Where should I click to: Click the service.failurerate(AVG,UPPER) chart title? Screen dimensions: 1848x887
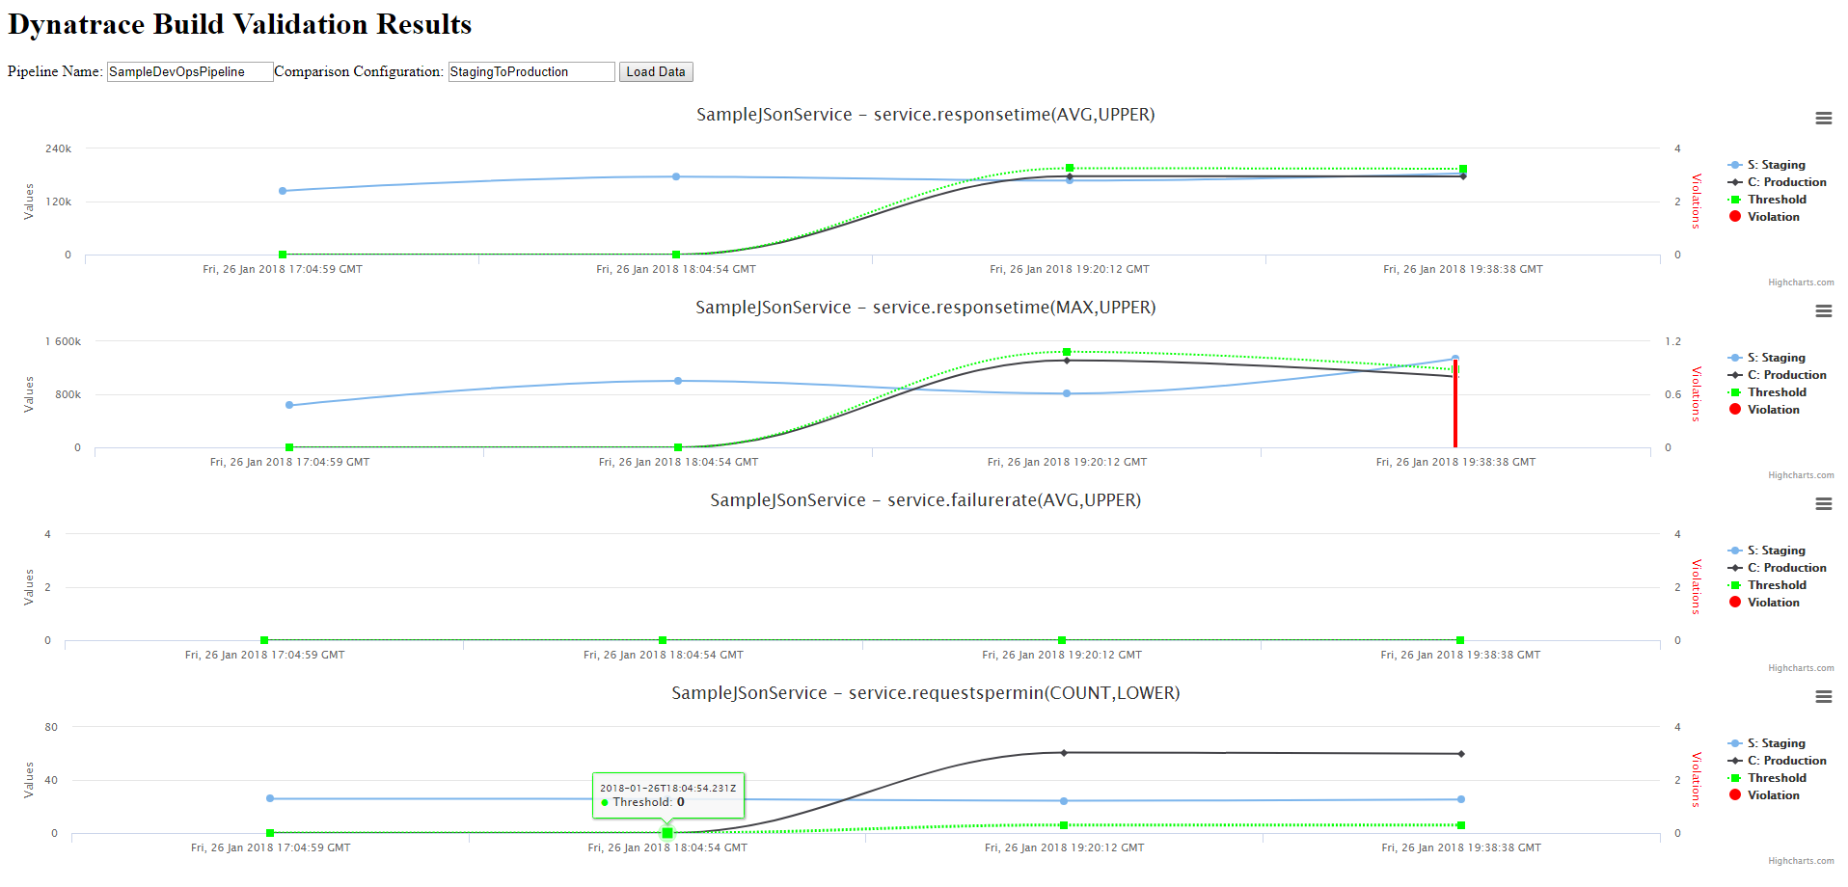(x=926, y=500)
